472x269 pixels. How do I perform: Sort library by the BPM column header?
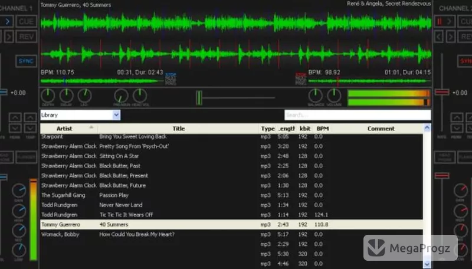322,129
